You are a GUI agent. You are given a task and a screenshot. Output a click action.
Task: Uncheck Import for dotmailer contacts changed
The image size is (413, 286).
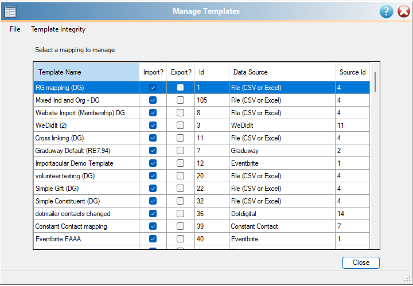(x=153, y=214)
